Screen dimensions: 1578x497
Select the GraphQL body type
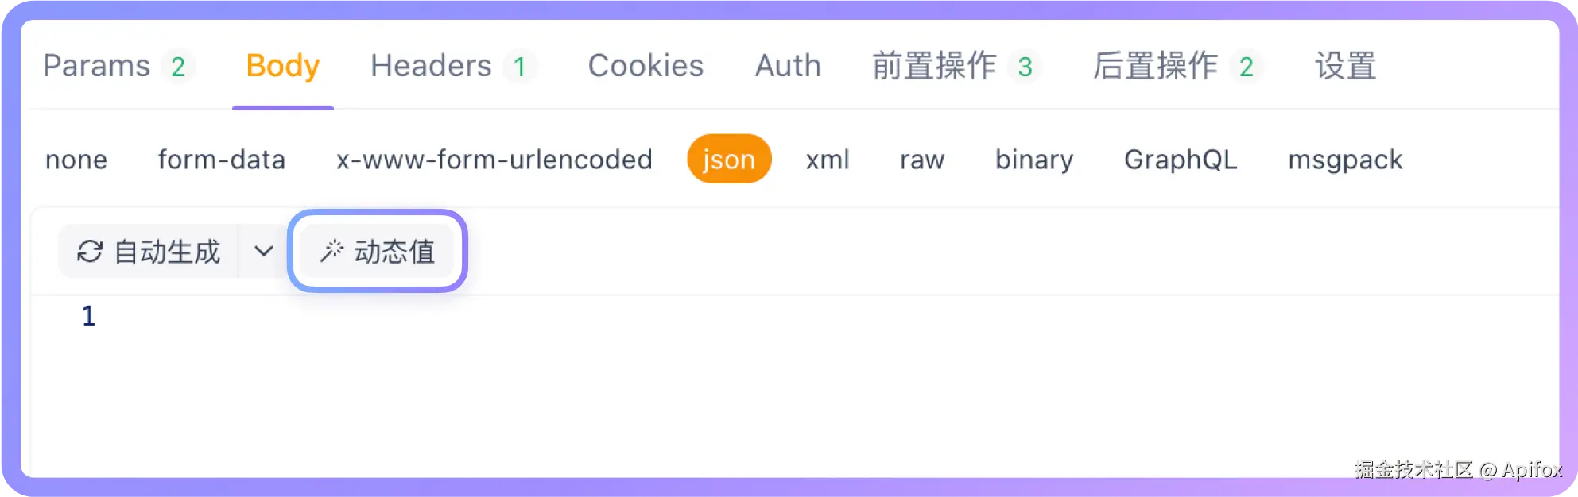click(x=1181, y=160)
